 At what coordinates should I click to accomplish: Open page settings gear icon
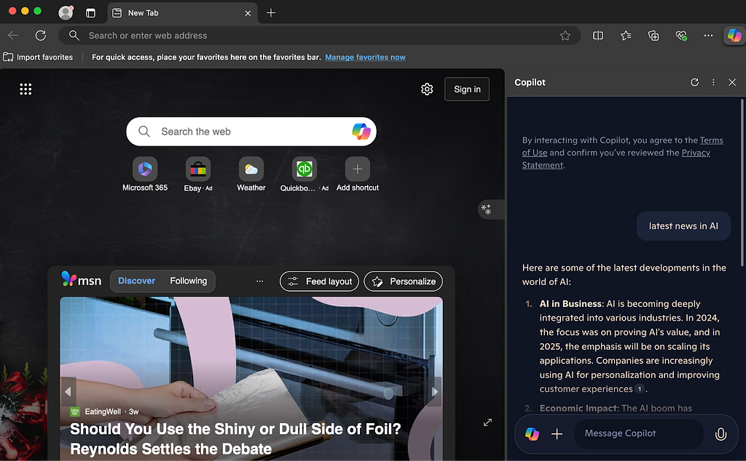click(427, 89)
